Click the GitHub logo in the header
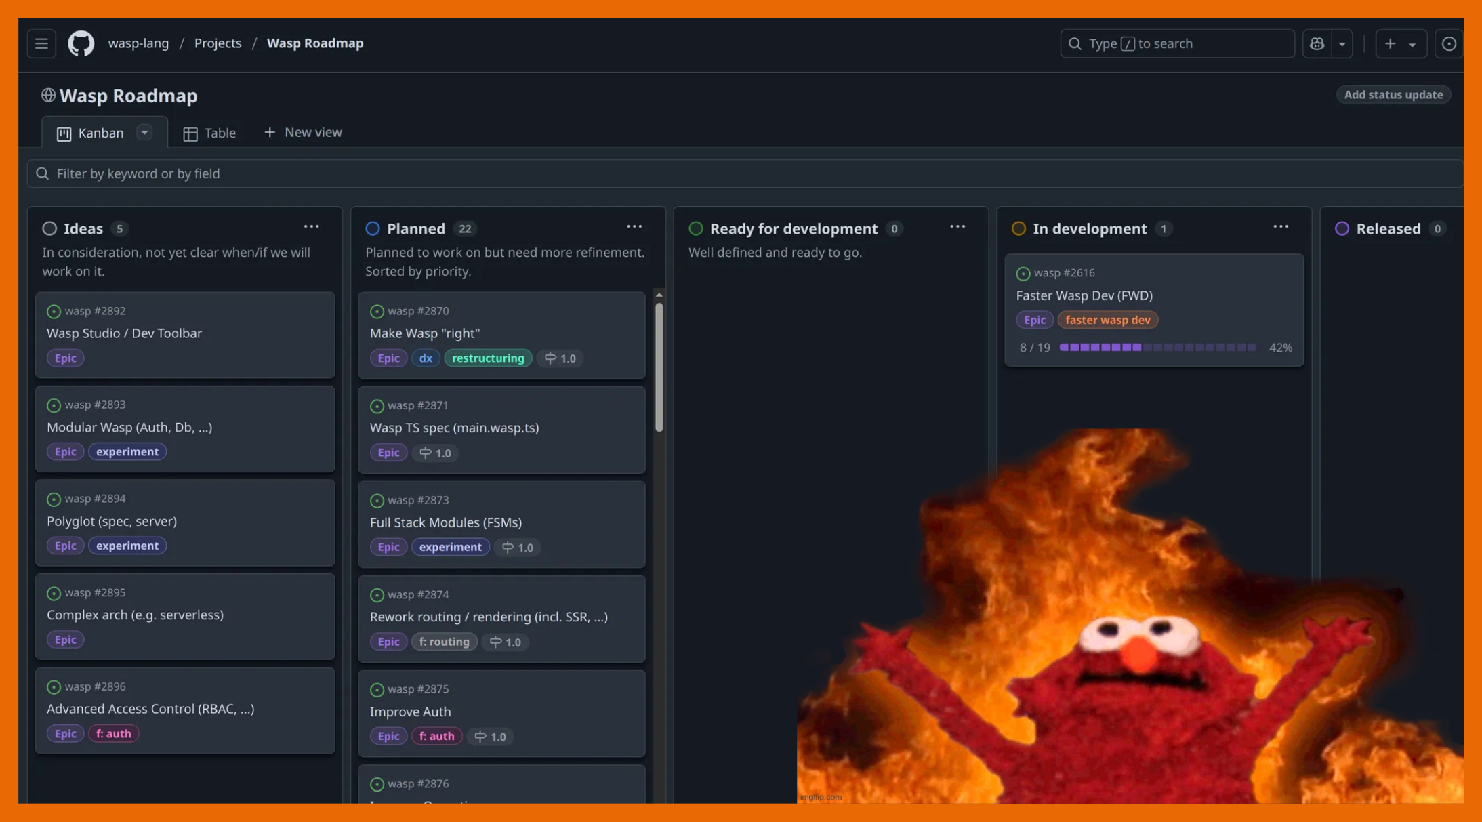This screenshot has height=822, width=1482. pos(79,43)
